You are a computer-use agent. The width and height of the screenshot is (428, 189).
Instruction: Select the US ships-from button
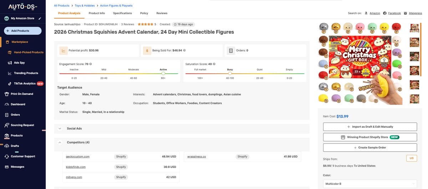(x=412, y=158)
